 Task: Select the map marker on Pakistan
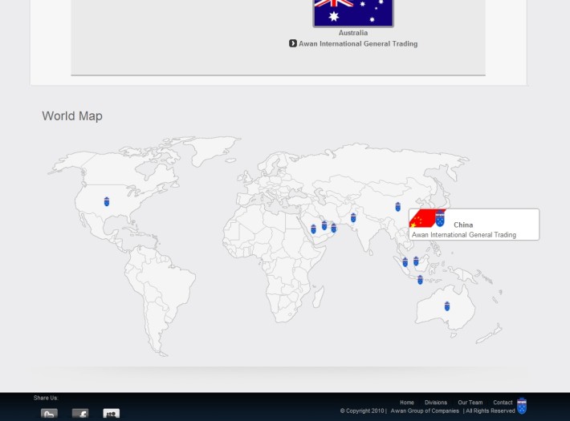pos(353,217)
